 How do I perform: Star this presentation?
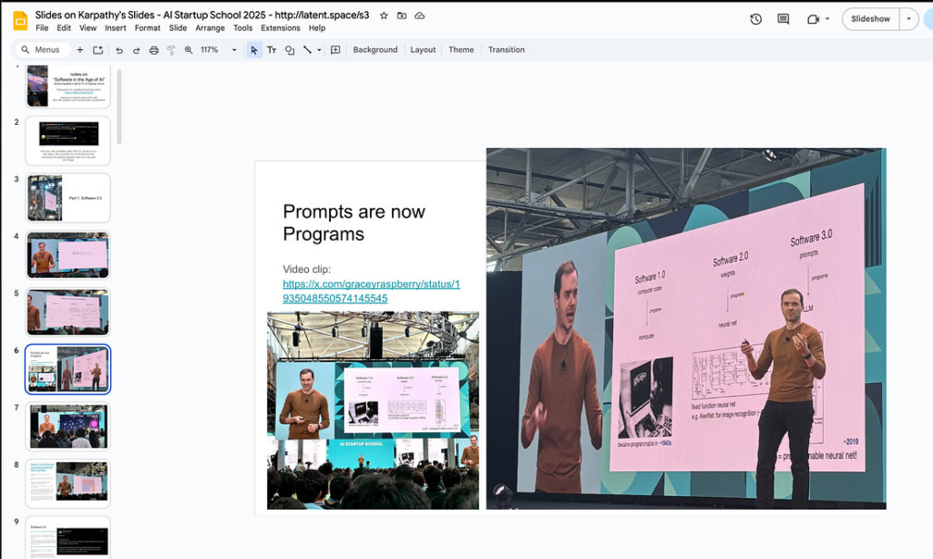(x=384, y=15)
